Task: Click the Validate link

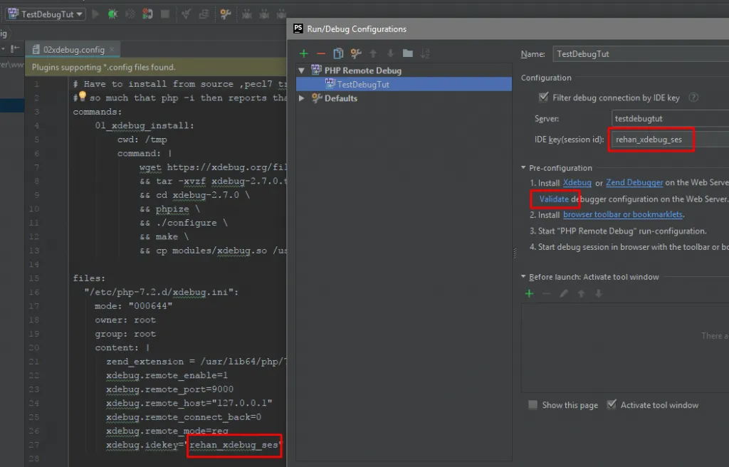Action: tap(554, 199)
